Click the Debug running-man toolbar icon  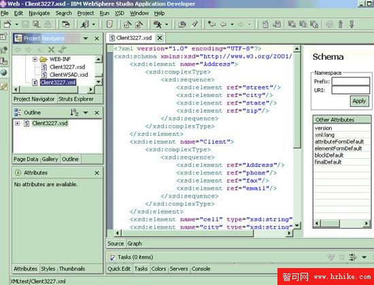point(85,24)
